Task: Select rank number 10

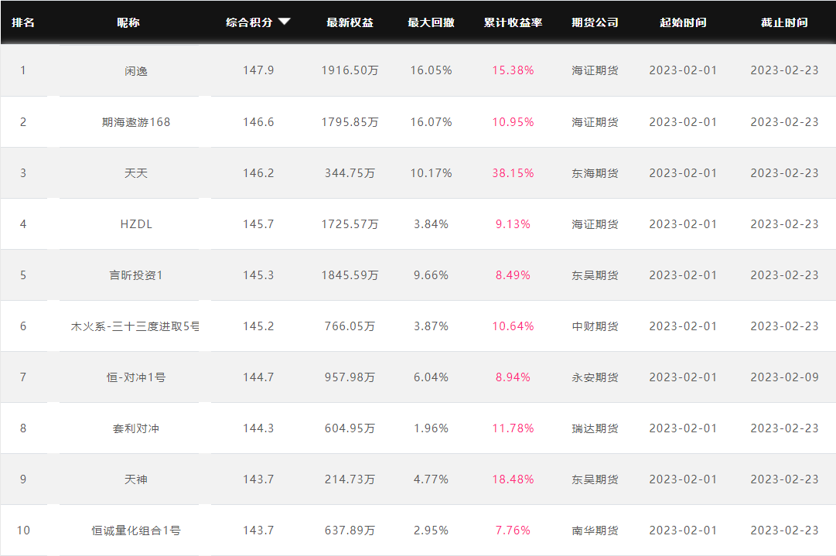Action: click(23, 530)
